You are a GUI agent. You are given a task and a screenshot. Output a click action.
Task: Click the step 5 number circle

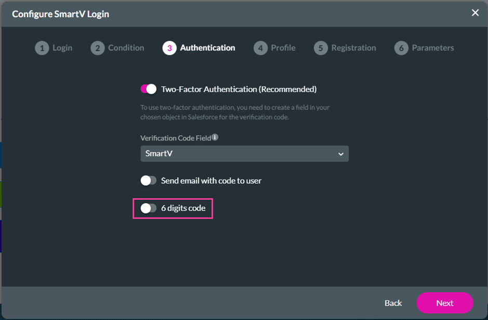coord(320,48)
